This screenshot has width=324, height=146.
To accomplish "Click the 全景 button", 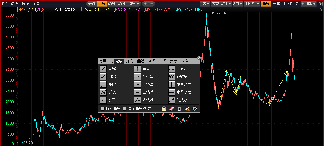I will coord(36,4).
